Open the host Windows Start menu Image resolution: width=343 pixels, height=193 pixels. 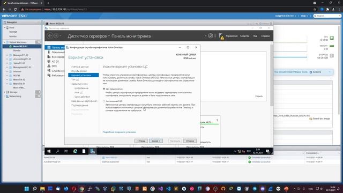tap(27, 189)
